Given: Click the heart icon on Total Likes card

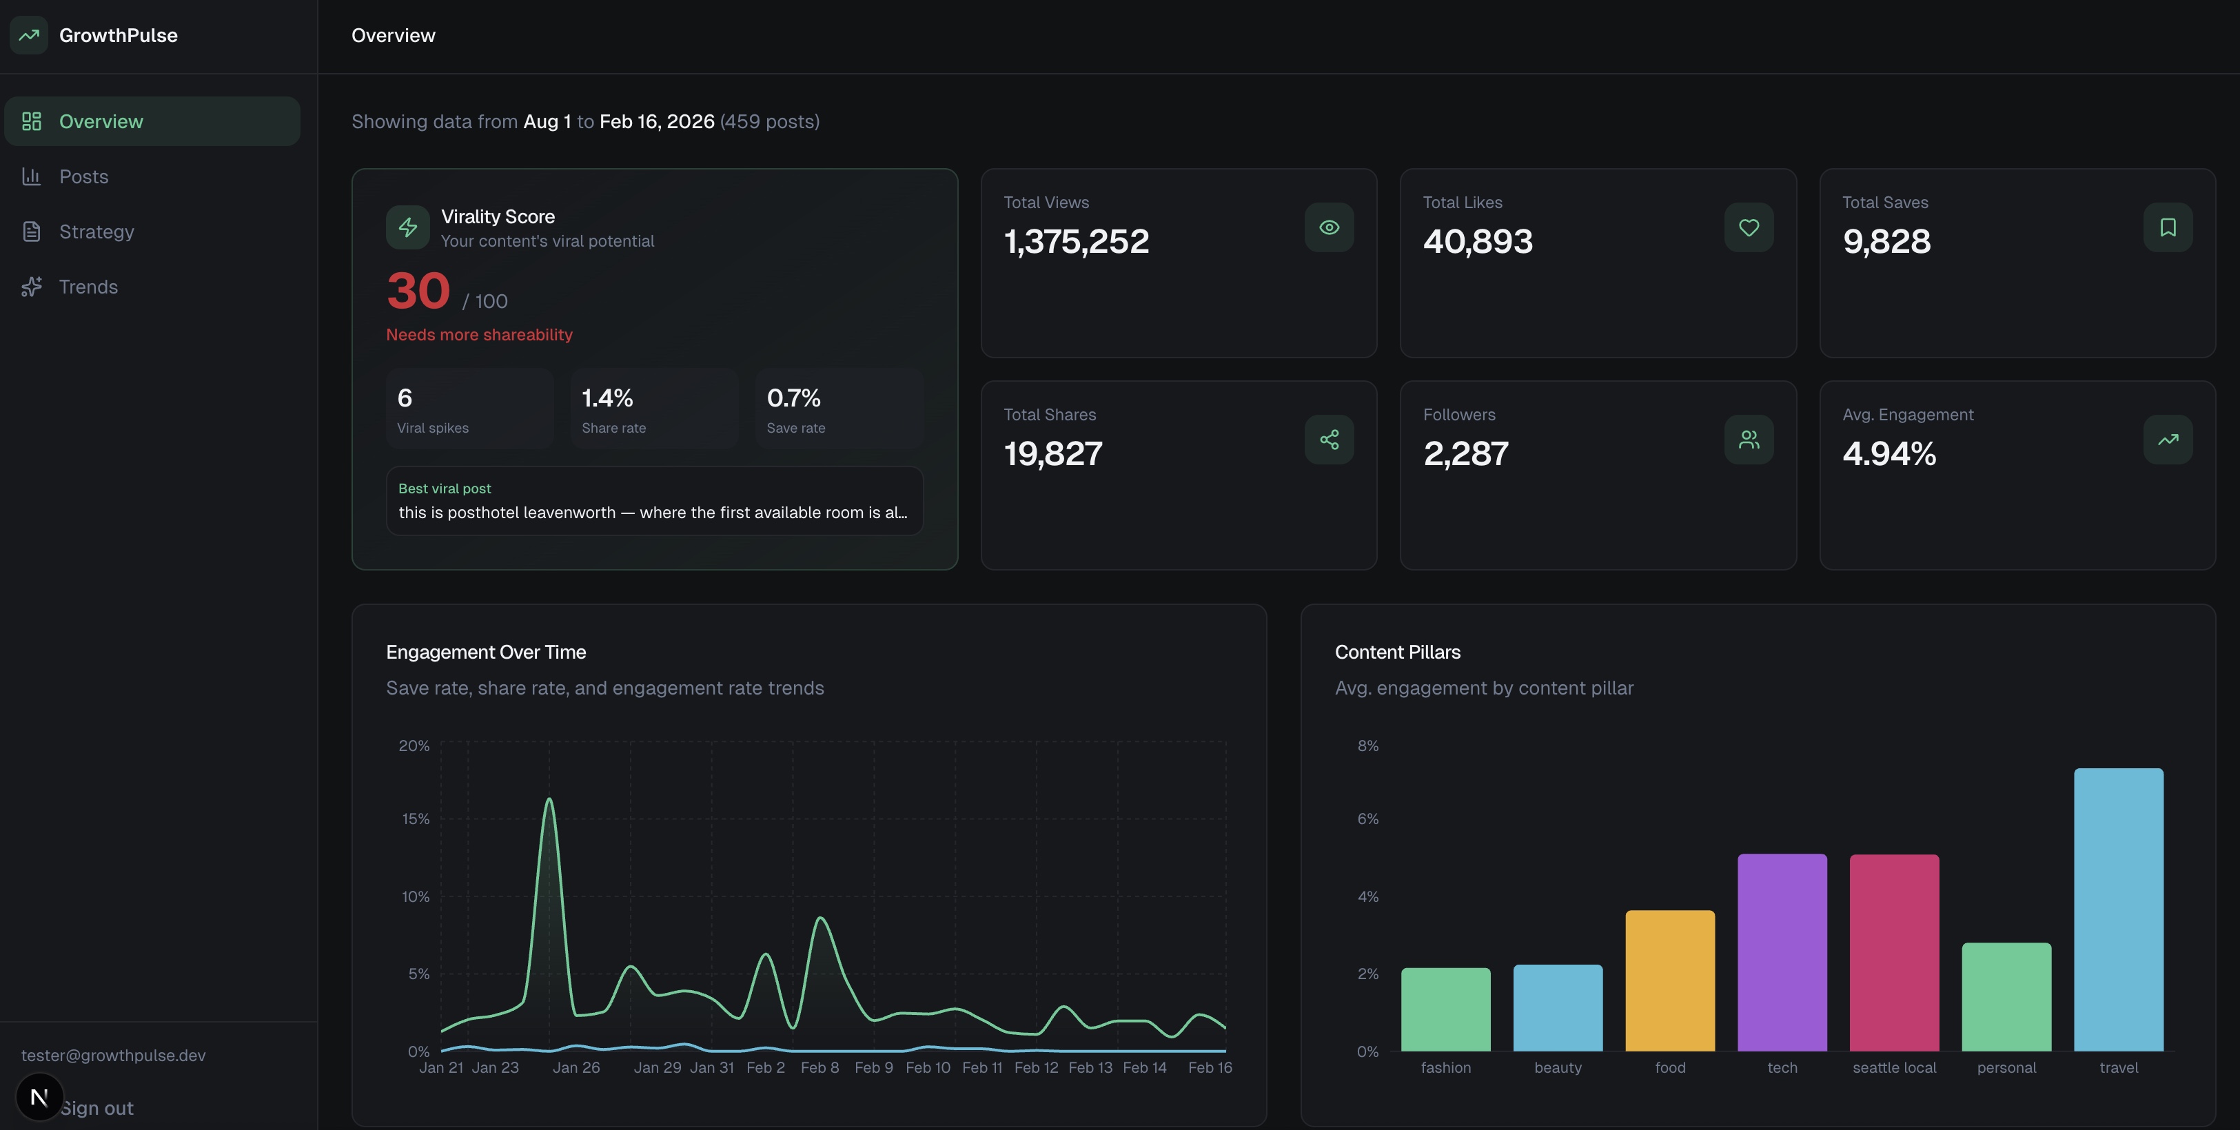Looking at the screenshot, I should [x=1749, y=227].
